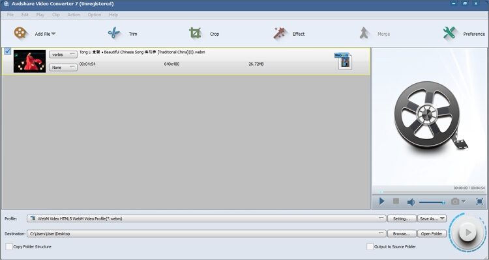Open the Save As dropdown arrow
This screenshot has height=260, width=489.
tap(443, 218)
